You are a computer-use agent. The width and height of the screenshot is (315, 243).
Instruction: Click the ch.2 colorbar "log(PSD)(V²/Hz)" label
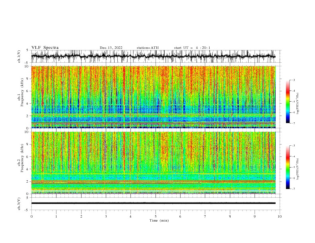297,169
